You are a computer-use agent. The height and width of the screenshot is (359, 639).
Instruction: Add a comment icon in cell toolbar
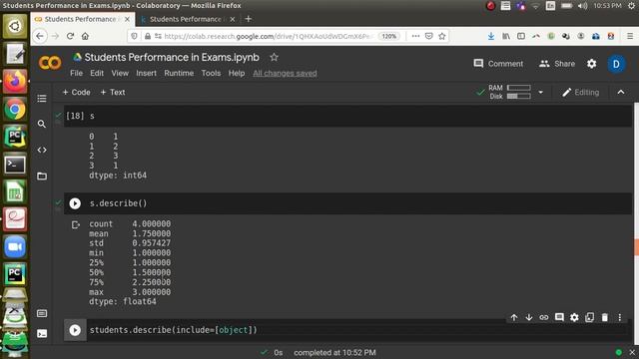coord(559,317)
